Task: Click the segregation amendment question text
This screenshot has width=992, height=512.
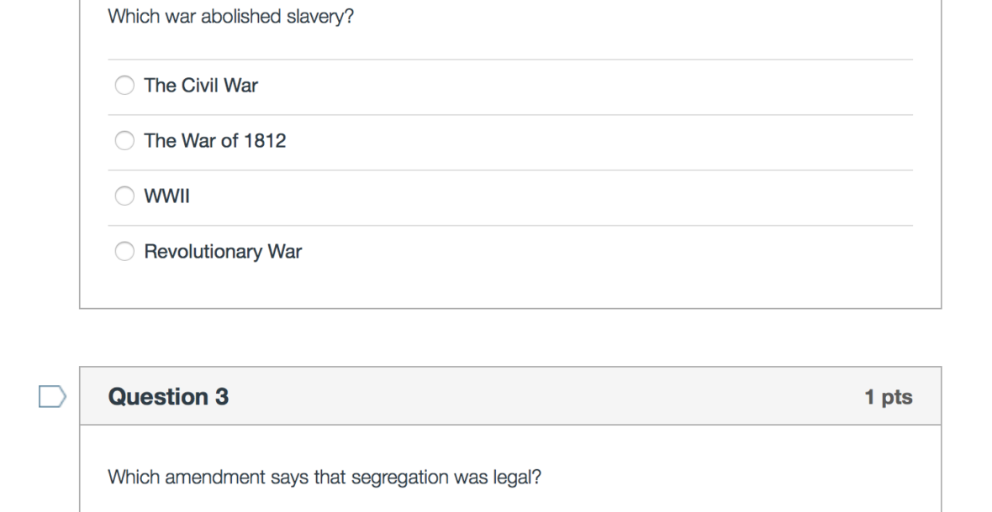Action: click(x=325, y=478)
